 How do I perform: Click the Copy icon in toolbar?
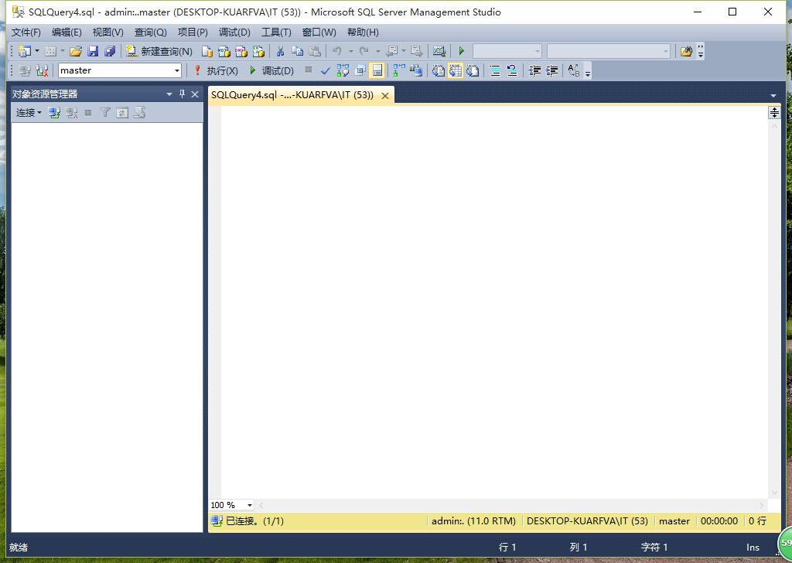click(x=298, y=51)
